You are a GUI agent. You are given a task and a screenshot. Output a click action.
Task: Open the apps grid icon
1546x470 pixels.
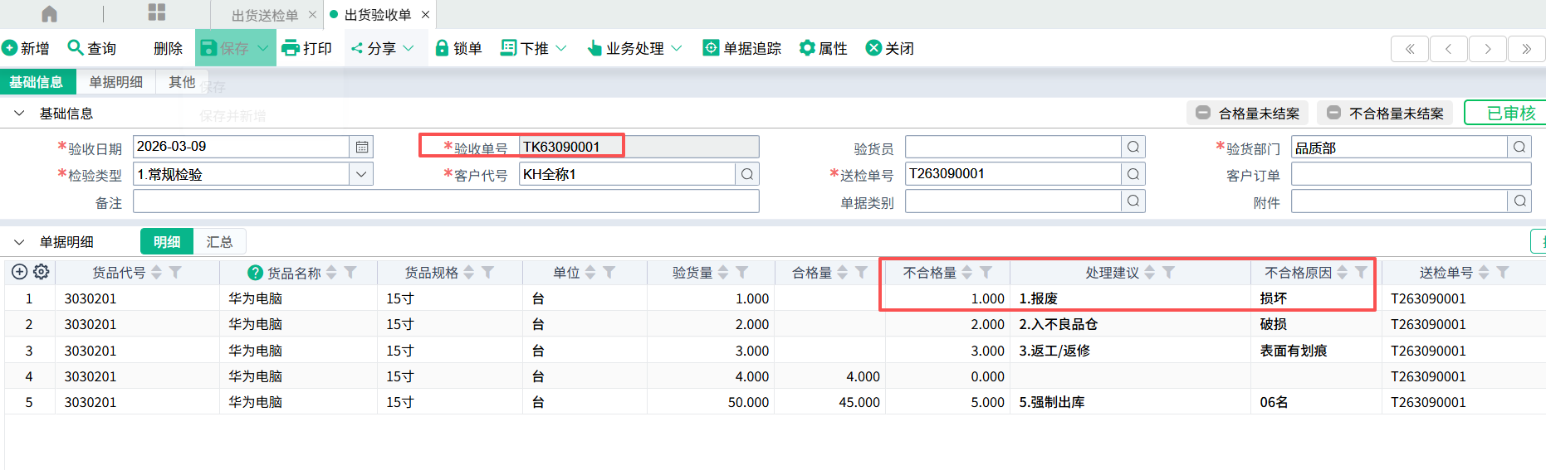156,12
